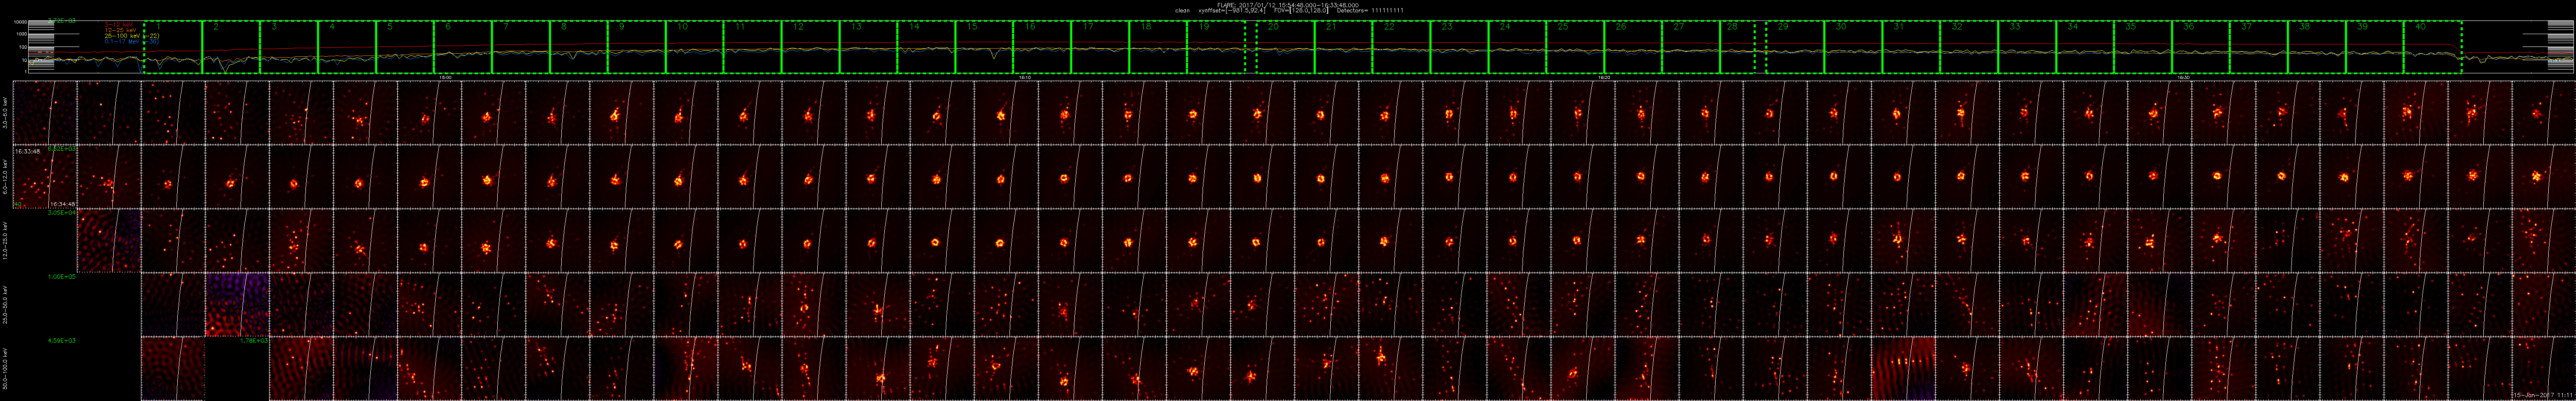
Task: Click the 50.0-100.0 keV row label
Action: pyautogui.click(x=6, y=368)
